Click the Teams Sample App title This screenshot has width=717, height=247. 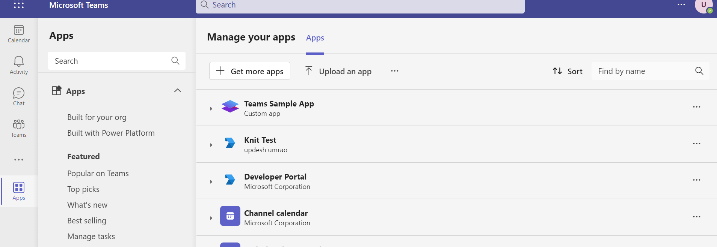tap(279, 104)
